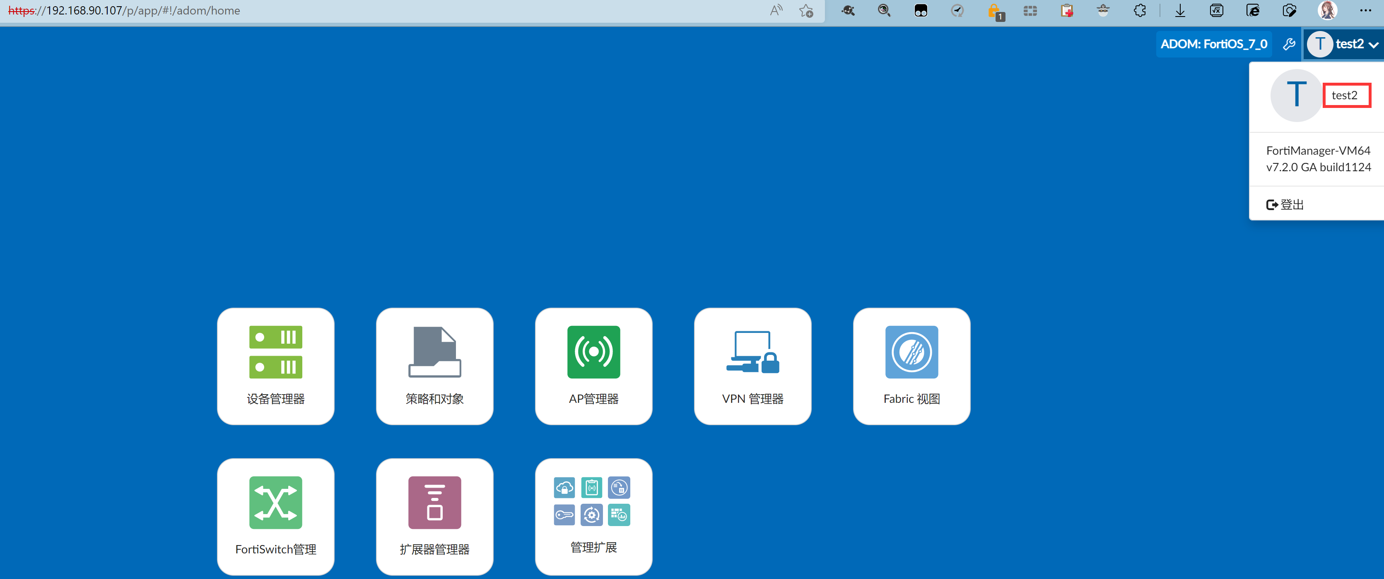Open the AP Manager (AP管理器) tile
The image size is (1384, 579).
[593, 366]
